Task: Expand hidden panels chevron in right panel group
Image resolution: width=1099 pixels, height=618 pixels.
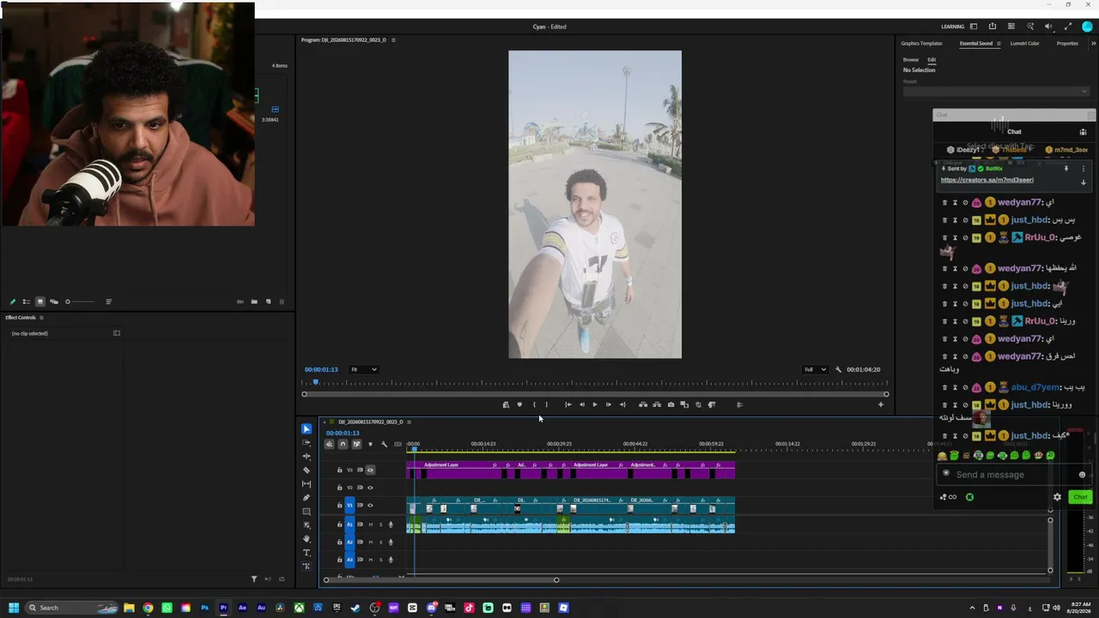Action: (1093, 43)
